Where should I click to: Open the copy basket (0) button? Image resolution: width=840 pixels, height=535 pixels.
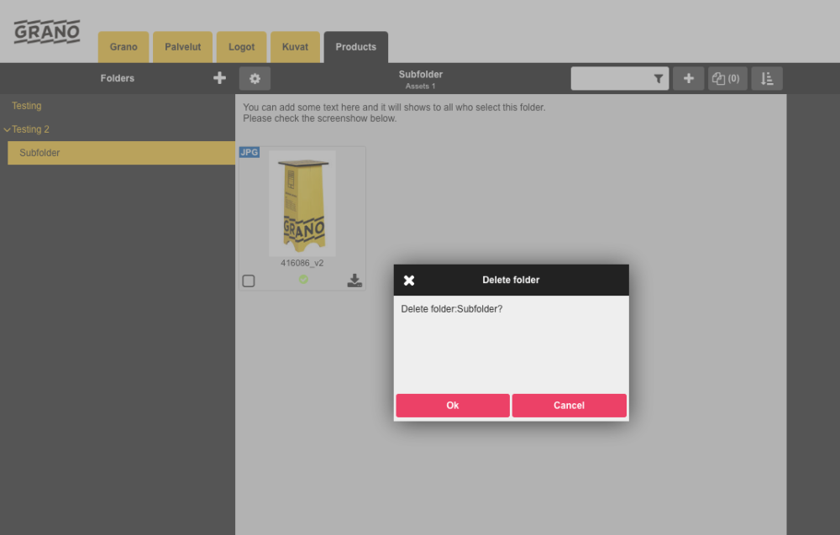coord(727,79)
